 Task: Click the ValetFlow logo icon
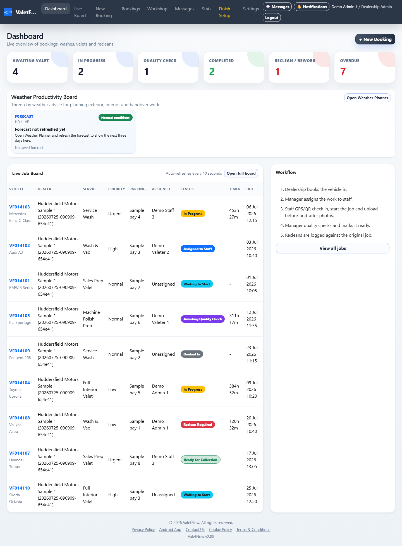click(8, 12)
